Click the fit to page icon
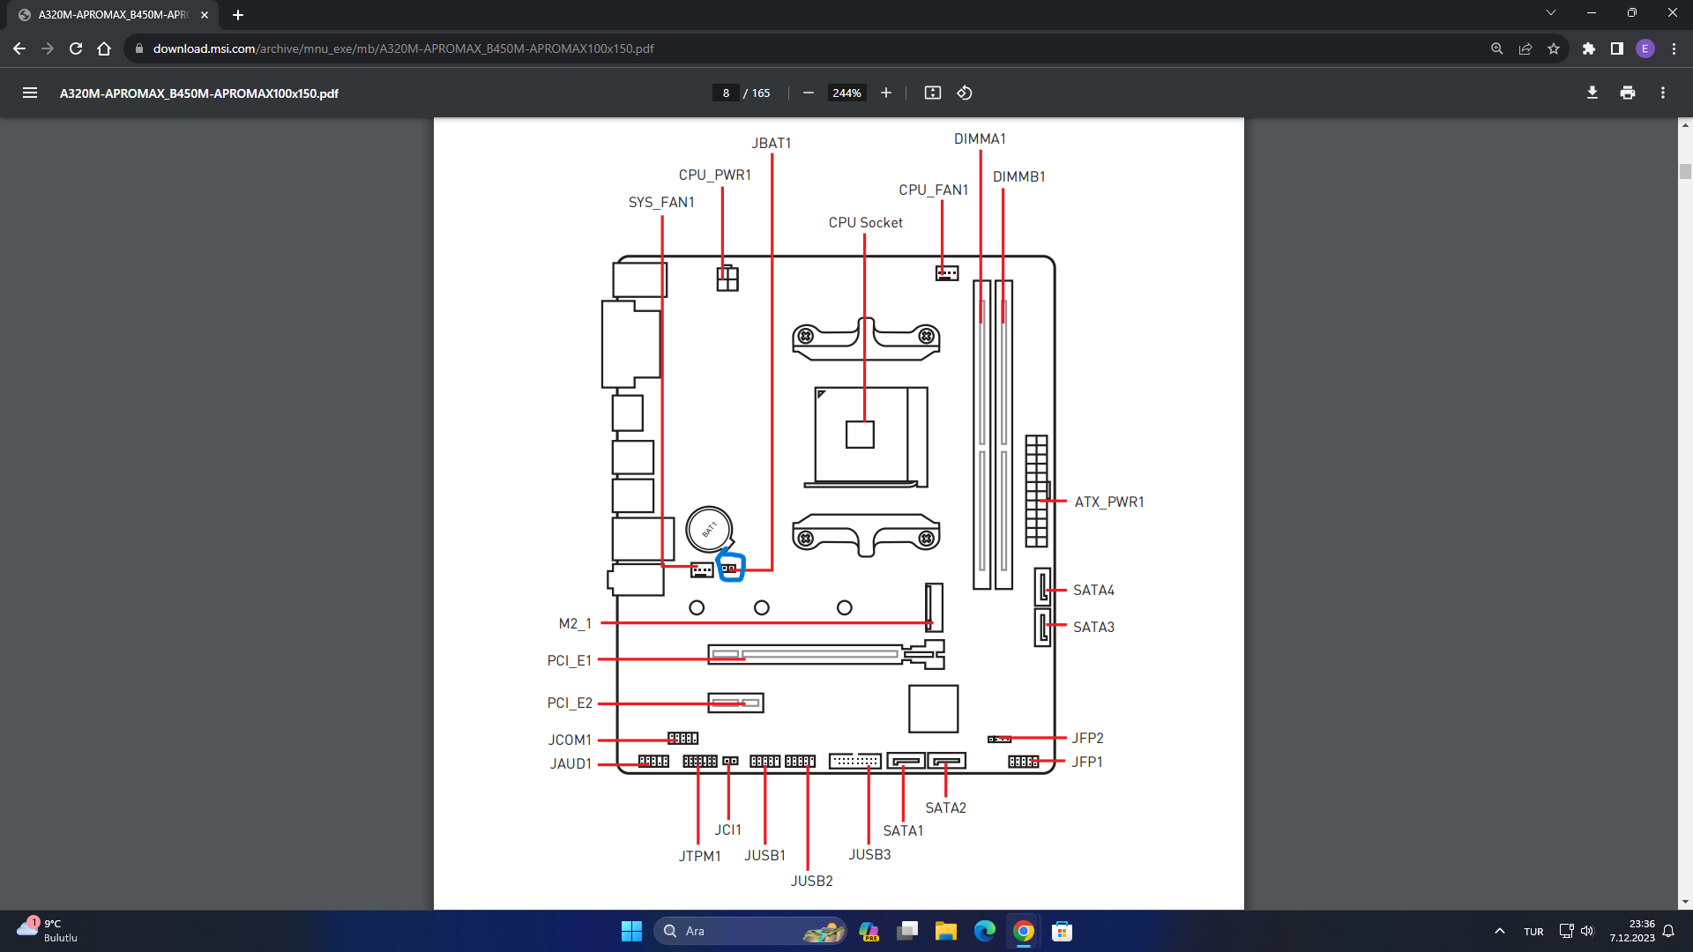Viewport: 1693px width, 952px height. (x=932, y=93)
